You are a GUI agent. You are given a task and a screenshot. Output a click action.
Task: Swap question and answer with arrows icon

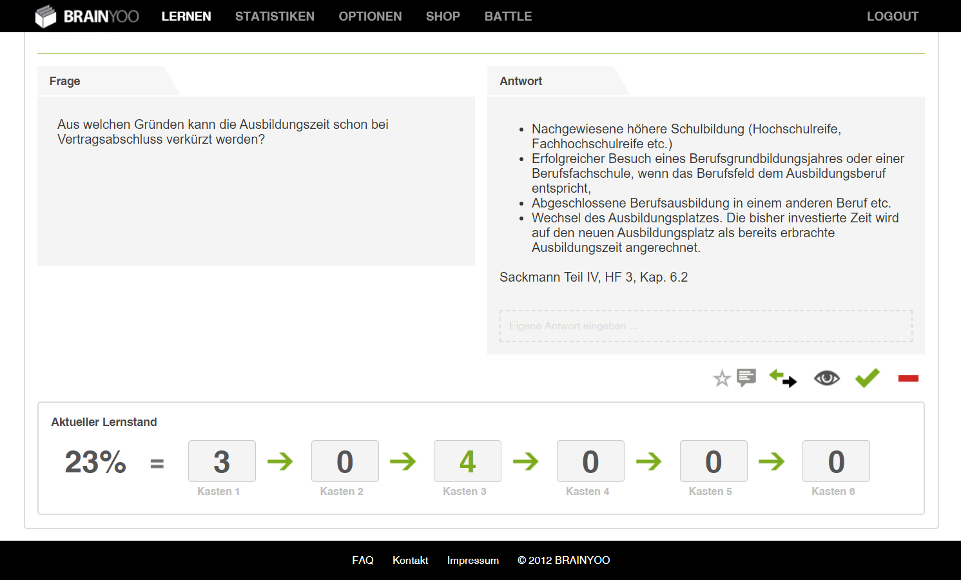point(782,378)
